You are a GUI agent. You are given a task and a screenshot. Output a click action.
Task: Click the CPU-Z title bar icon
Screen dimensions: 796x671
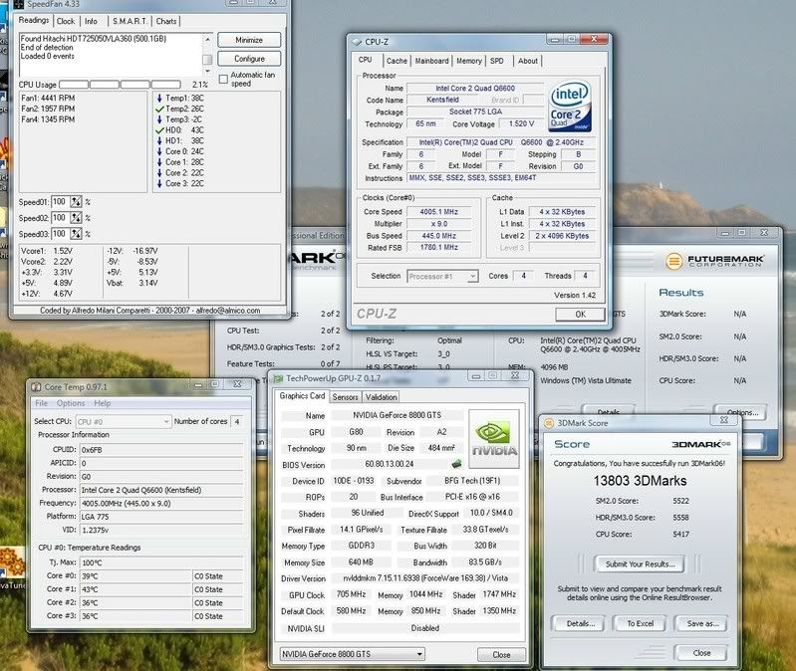358,42
